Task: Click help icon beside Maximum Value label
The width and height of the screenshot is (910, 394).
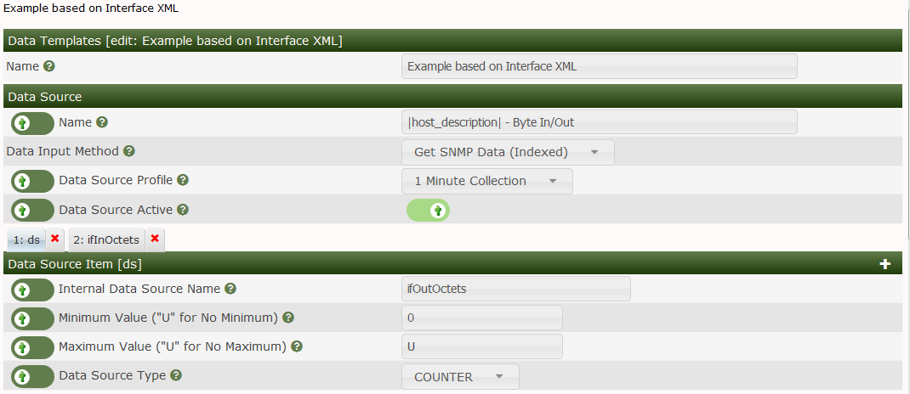Action: 298,346
